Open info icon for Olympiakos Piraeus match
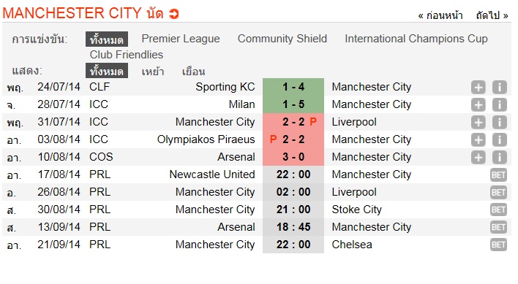The image size is (518, 284). point(500,139)
